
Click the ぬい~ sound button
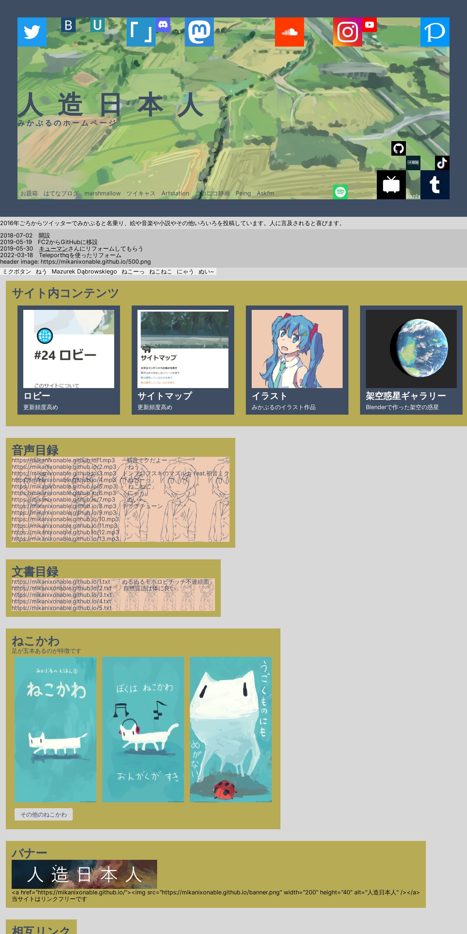[x=206, y=272]
